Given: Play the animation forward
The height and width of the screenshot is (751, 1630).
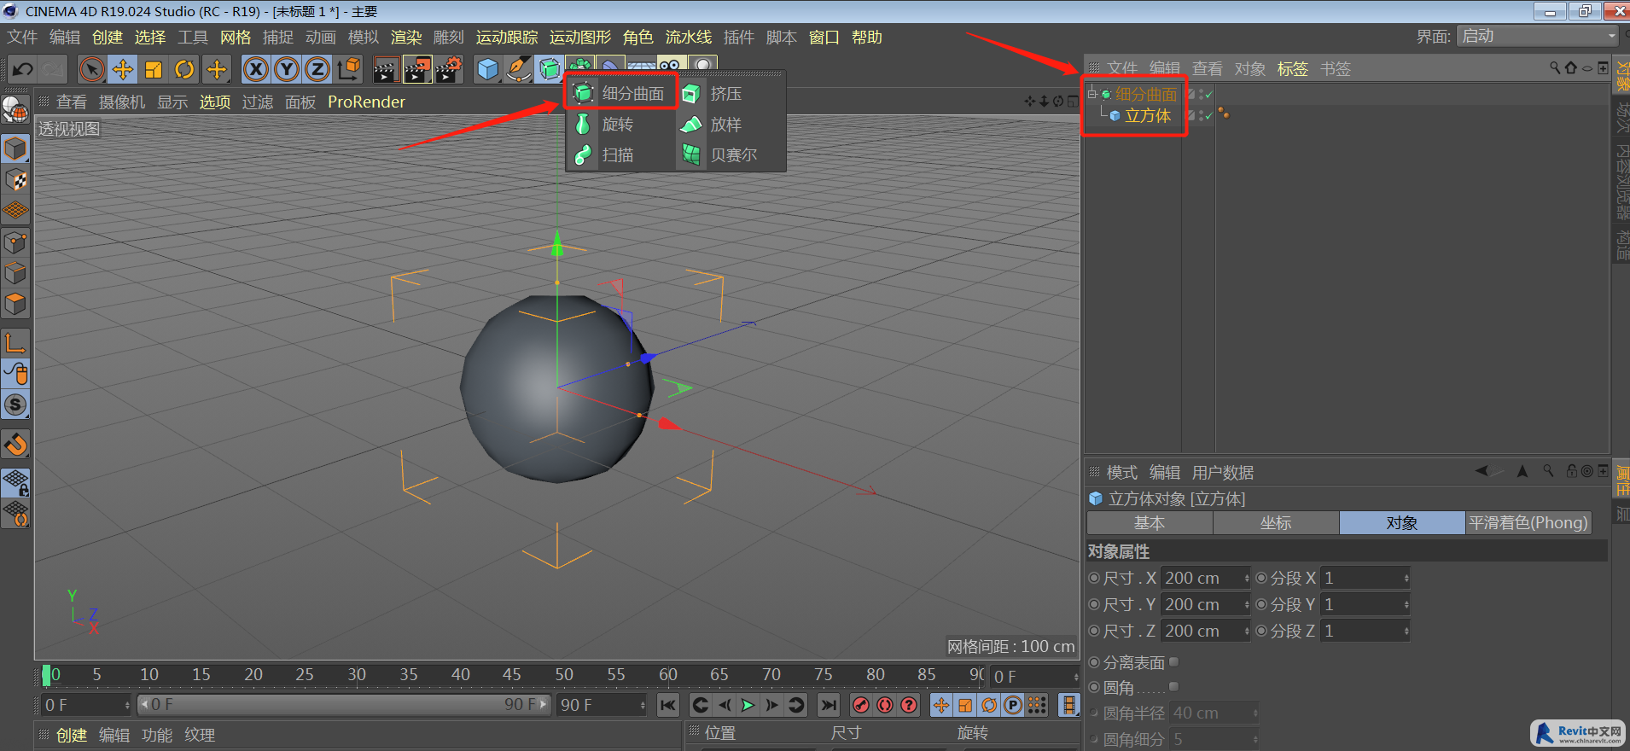Looking at the screenshot, I should point(748,705).
